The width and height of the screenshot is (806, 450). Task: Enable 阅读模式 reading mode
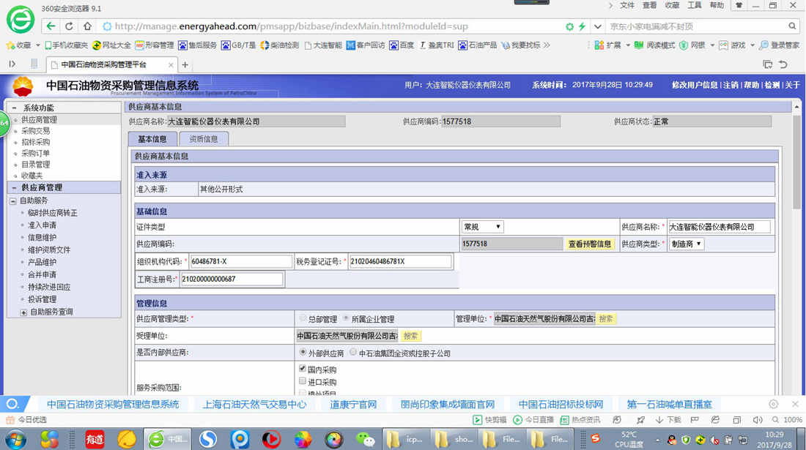coord(659,45)
